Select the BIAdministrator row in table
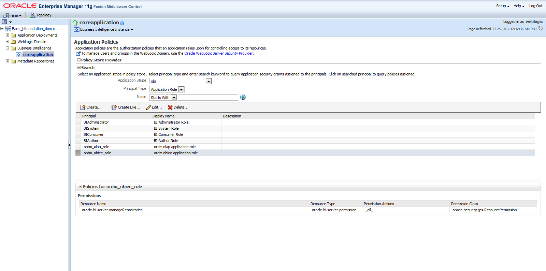The width and height of the screenshot is (546, 271). pos(96,122)
